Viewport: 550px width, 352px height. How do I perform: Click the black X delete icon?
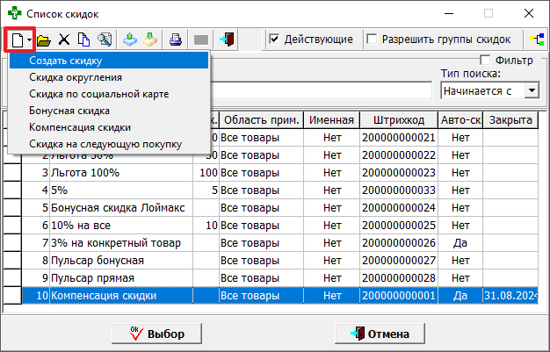[64, 40]
